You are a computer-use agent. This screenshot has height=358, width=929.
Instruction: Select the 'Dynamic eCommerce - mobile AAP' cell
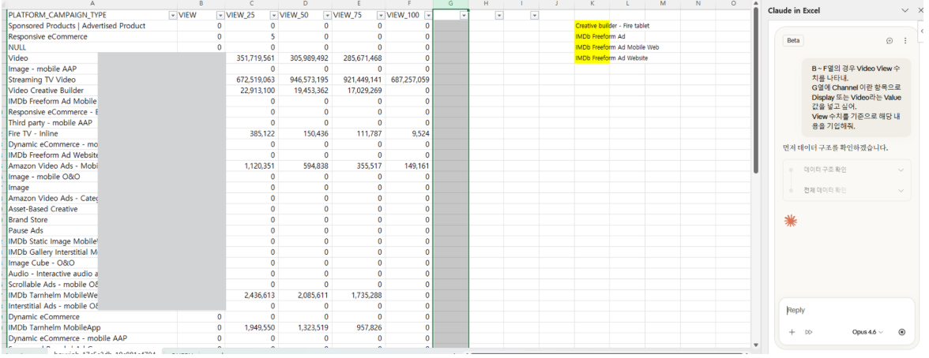pyautogui.click(x=92, y=338)
